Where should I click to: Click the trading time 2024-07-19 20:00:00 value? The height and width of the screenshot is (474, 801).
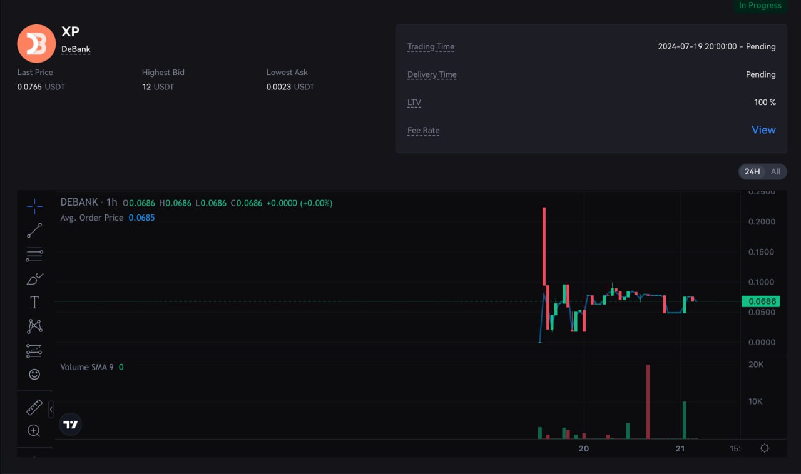tap(717, 46)
